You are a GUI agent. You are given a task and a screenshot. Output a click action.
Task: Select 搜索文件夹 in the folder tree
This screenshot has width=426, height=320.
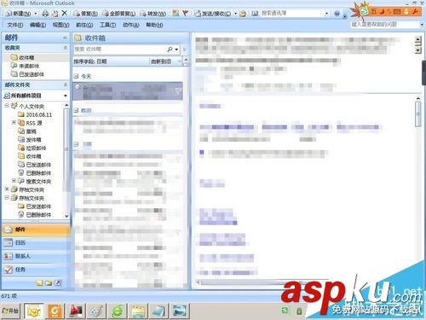(35, 181)
